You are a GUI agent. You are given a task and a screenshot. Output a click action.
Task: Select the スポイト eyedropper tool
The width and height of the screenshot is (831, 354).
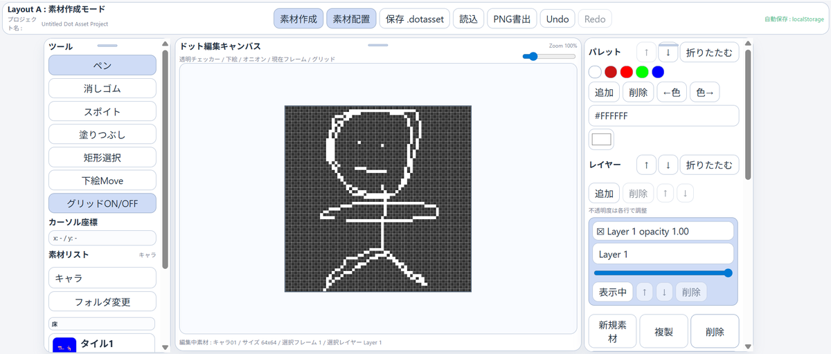pyautogui.click(x=102, y=111)
